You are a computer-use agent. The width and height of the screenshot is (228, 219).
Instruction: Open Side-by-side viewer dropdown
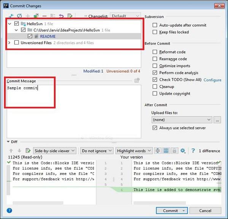click(55, 151)
